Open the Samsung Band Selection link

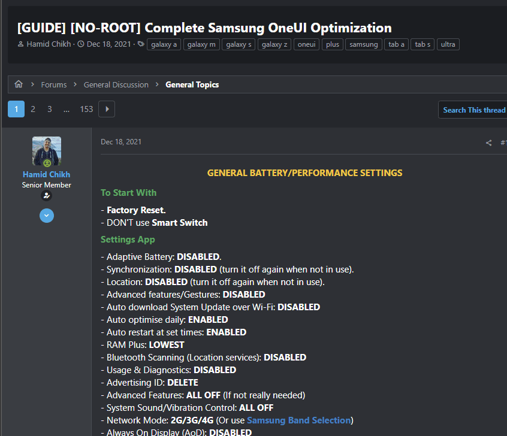click(299, 420)
